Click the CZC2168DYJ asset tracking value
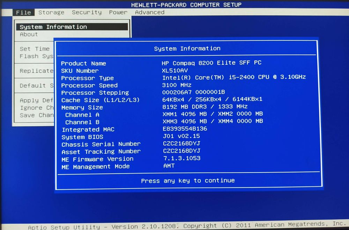The width and height of the screenshot is (349, 230). coord(181,151)
